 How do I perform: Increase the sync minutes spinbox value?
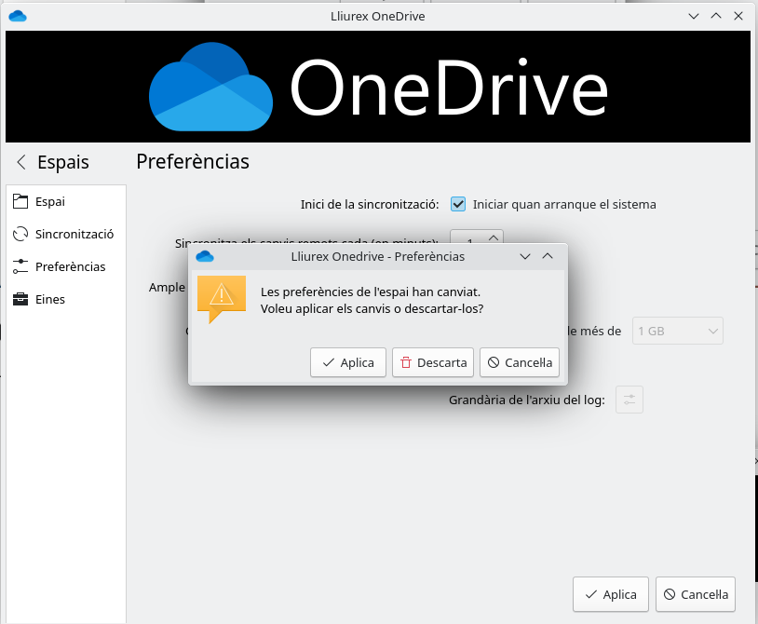pyautogui.click(x=494, y=236)
